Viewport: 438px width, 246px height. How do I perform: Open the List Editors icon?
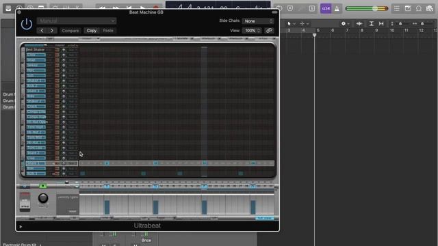coord(397,9)
